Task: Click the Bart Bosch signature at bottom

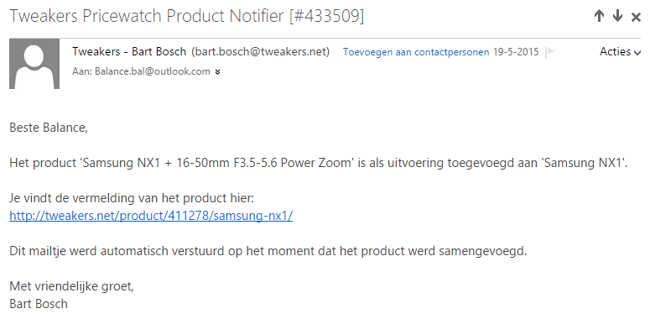Action: pyautogui.click(x=38, y=304)
